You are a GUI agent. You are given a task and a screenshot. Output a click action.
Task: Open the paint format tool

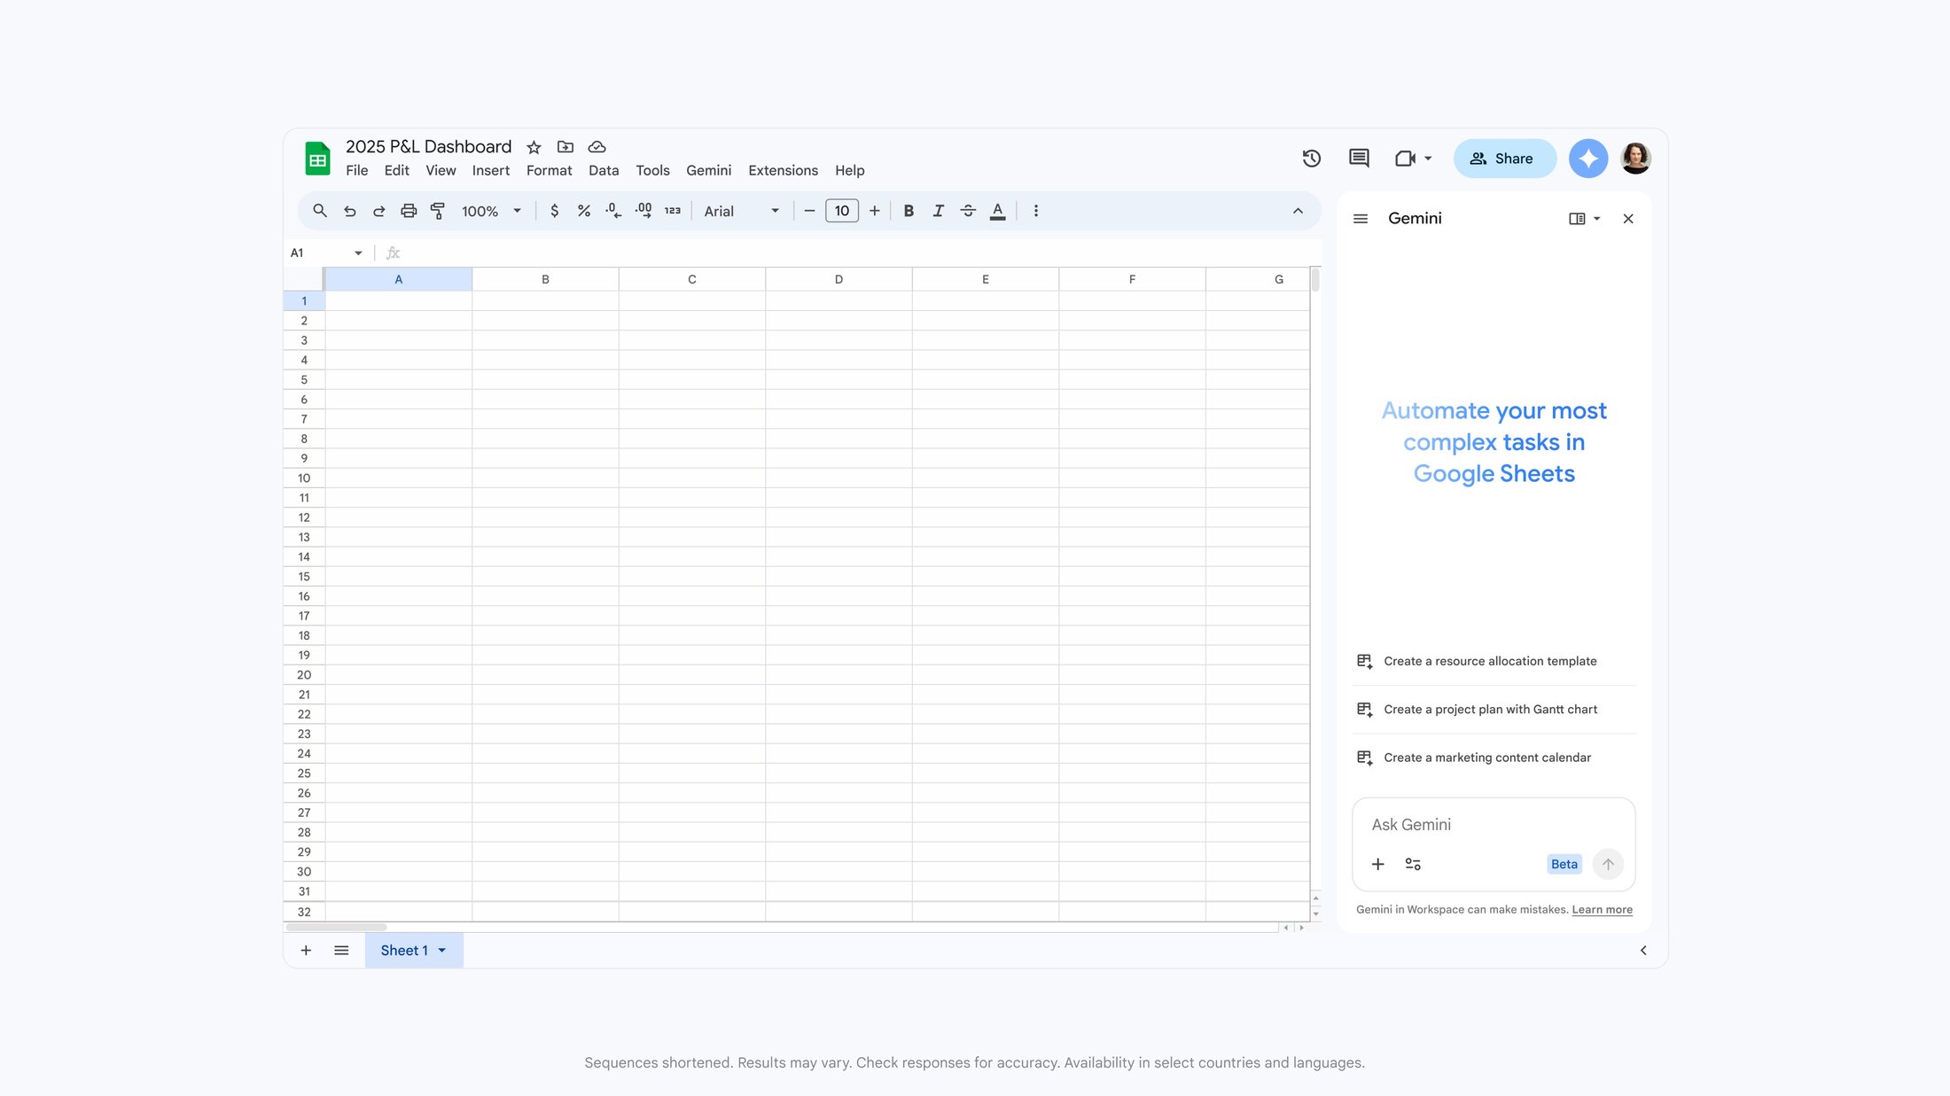(438, 211)
